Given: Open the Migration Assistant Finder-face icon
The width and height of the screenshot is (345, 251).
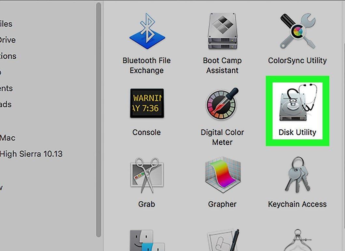Looking at the screenshot, I should tap(147, 241).
